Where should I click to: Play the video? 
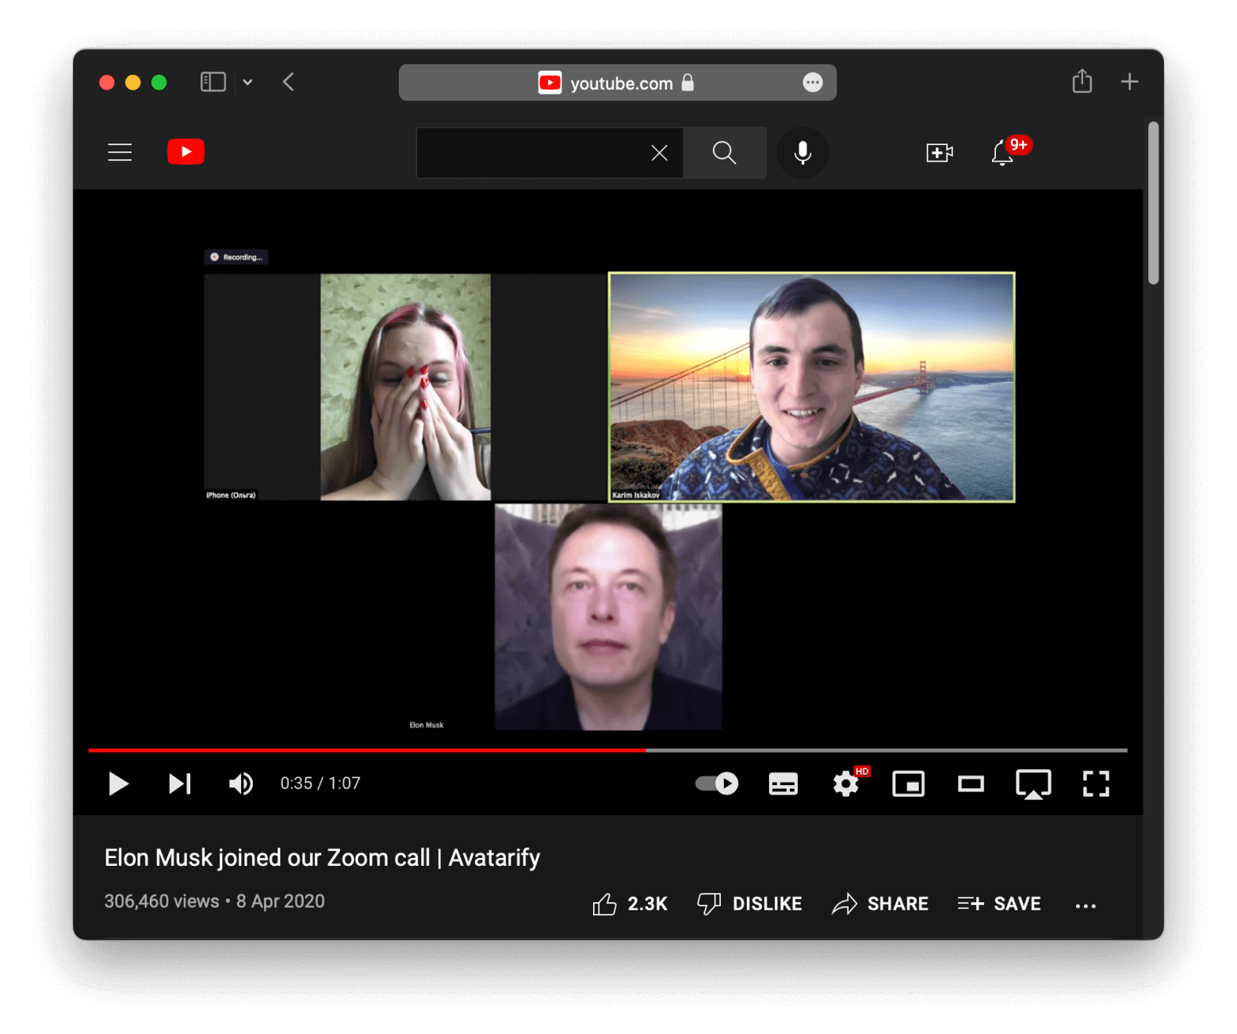118,783
